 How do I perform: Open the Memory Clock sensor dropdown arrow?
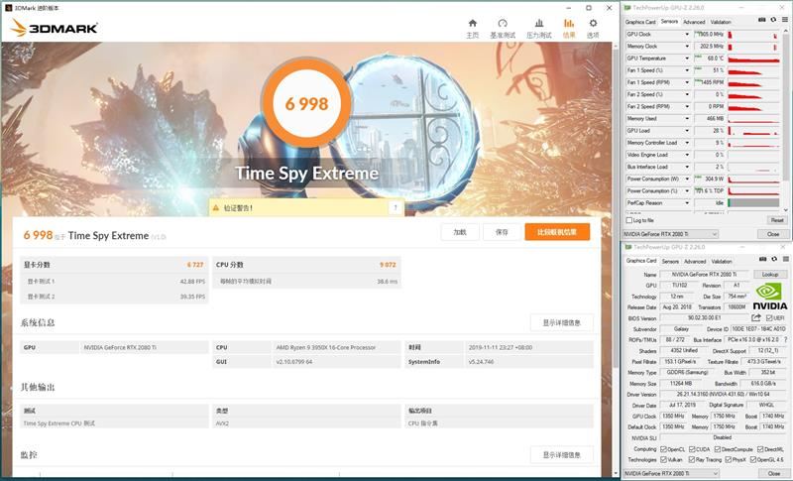pos(687,47)
